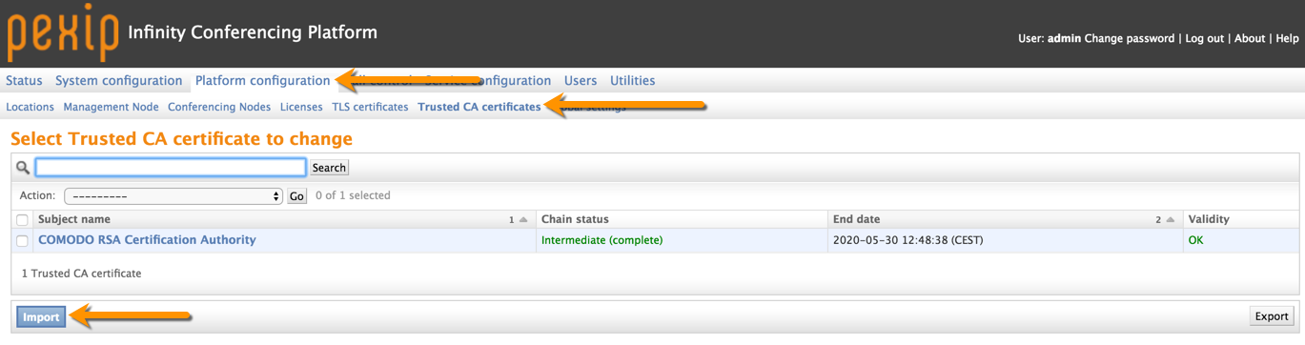Click the search magnifier icon

(x=23, y=168)
